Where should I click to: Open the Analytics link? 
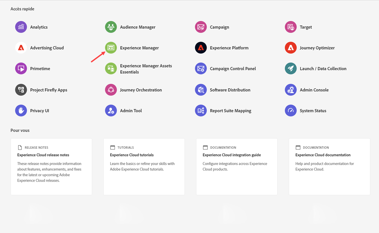[39, 27]
